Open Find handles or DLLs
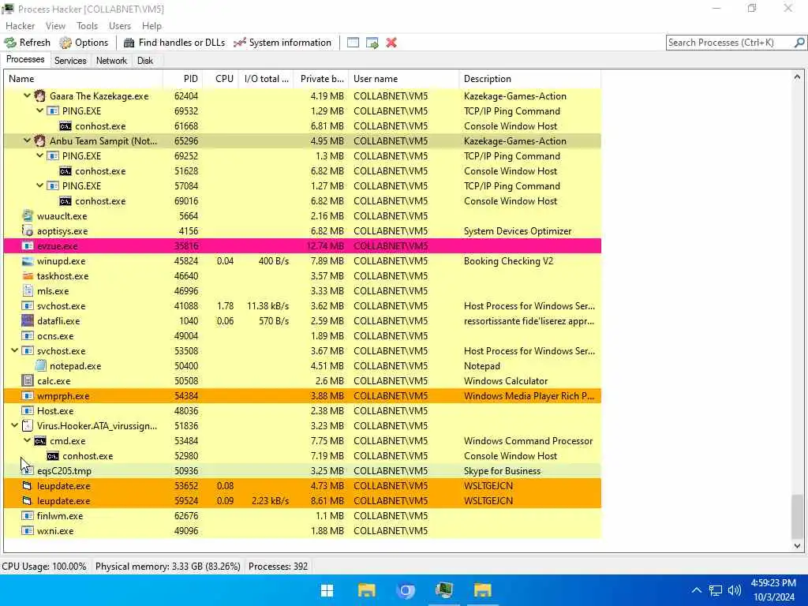 tap(174, 43)
